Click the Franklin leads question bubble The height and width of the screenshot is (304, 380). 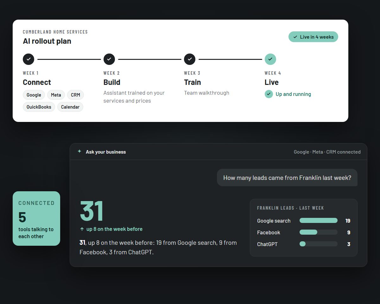tap(287, 178)
